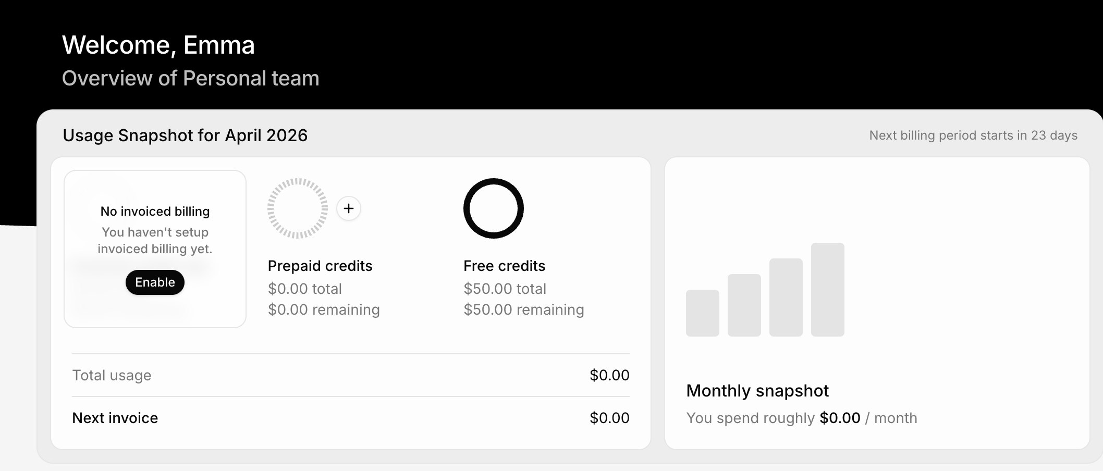This screenshot has height=471, width=1103.
Task: Click the bar chart graphic in Monthly snapshot
Action: coord(765,290)
